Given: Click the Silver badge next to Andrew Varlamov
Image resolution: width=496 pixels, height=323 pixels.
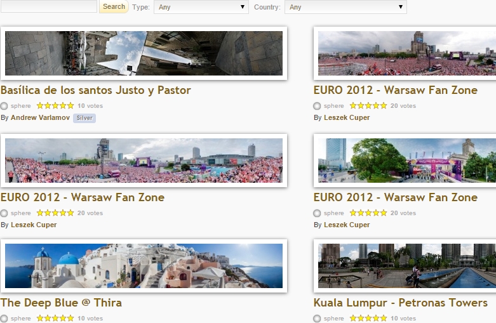Looking at the screenshot, I should pyautogui.click(x=84, y=118).
